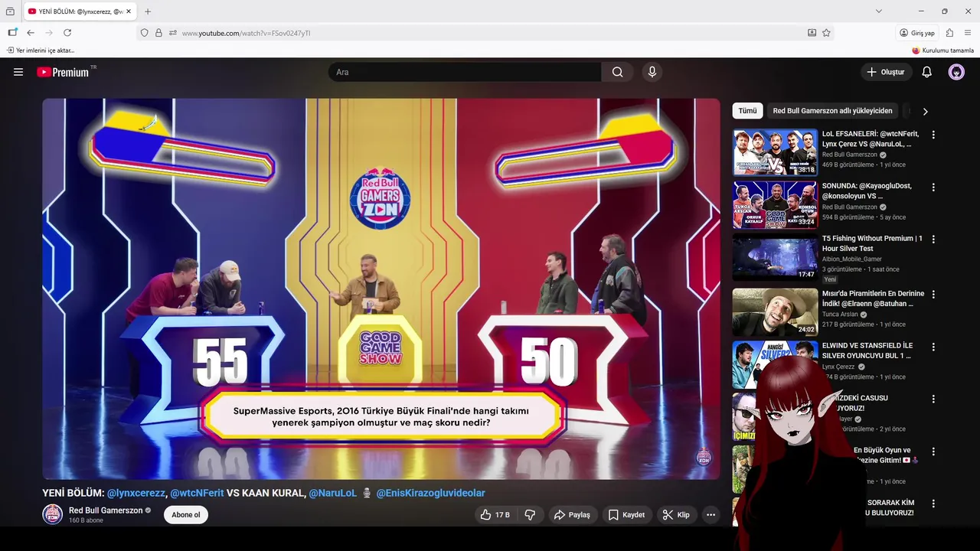Open menu for T5 Fishing video
The width and height of the screenshot is (980, 551).
933,240
